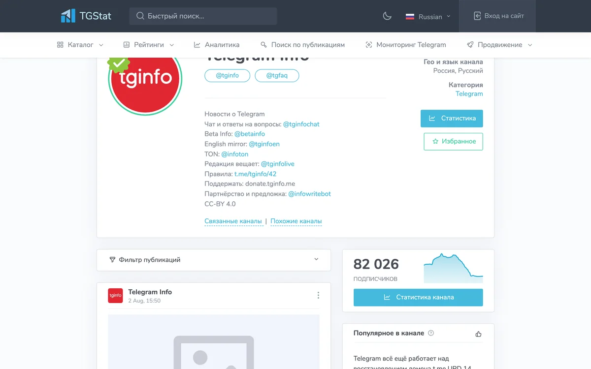591x369 pixels.
Task: Click the TGStat logo icon
Action: pos(68,16)
